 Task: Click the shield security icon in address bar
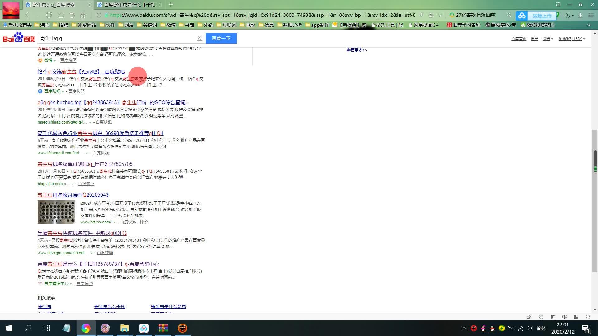tap(99, 15)
